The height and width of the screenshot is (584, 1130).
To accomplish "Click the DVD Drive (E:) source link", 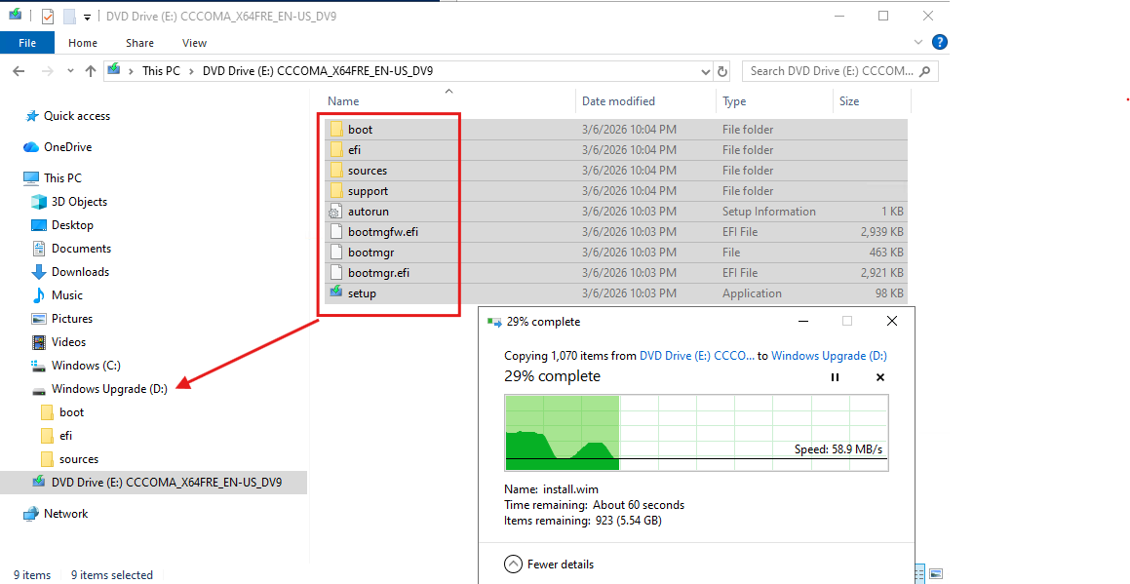I will 696,356.
